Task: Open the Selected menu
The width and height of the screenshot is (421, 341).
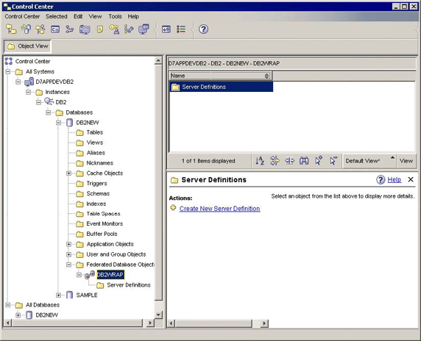Action: click(x=57, y=16)
